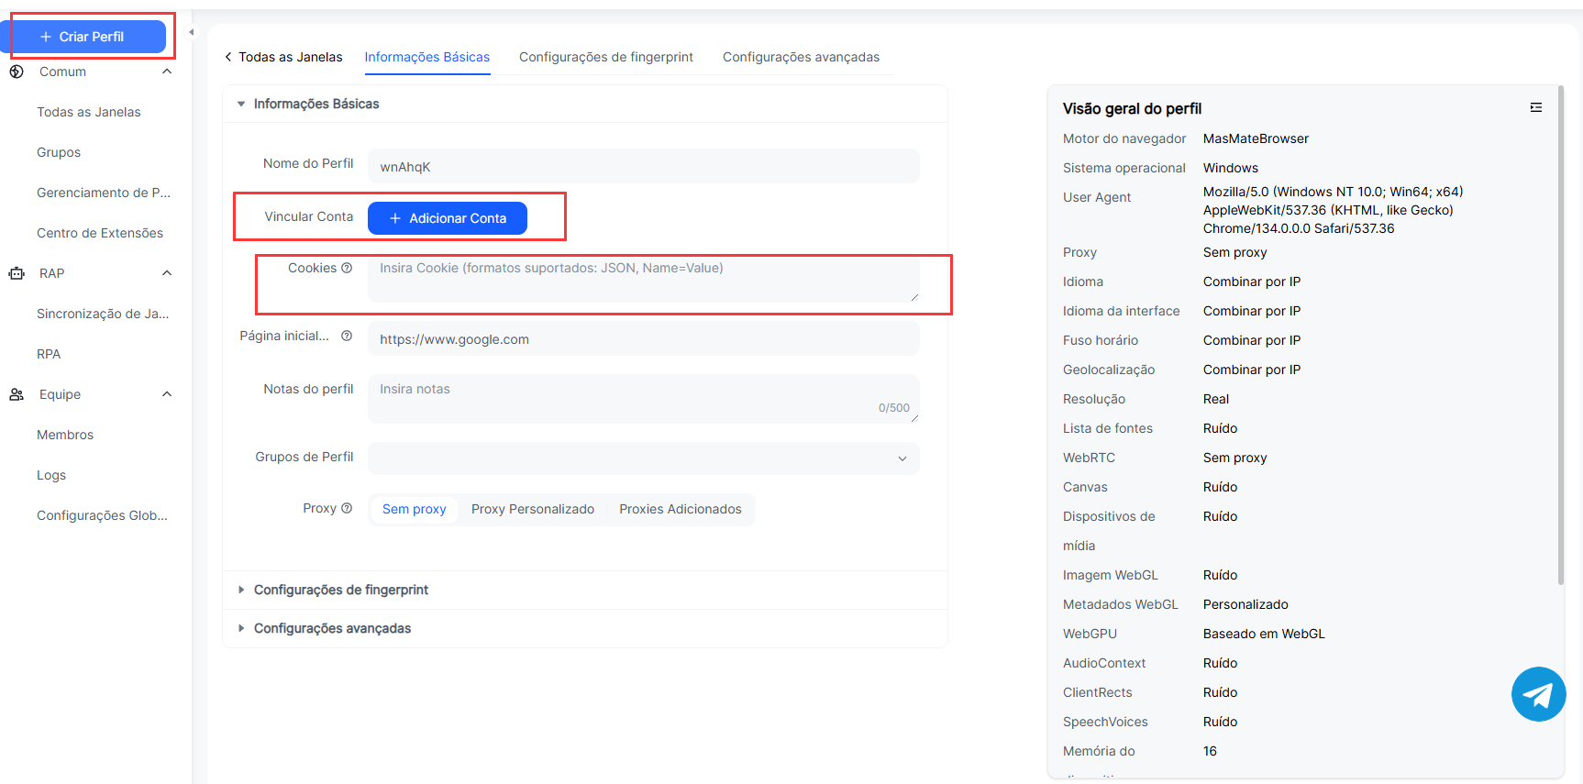Collapse the left sidebar with the arrow handle
The image size is (1583, 784).
point(191,33)
